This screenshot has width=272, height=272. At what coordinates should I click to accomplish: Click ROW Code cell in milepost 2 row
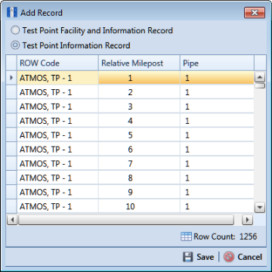pyautogui.click(x=57, y=92)
